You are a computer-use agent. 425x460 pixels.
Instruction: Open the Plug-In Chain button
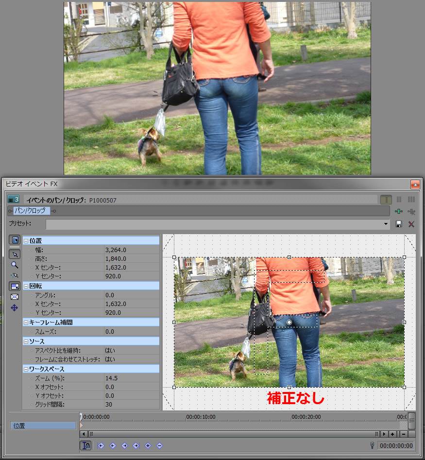click(x=399, y=211)
